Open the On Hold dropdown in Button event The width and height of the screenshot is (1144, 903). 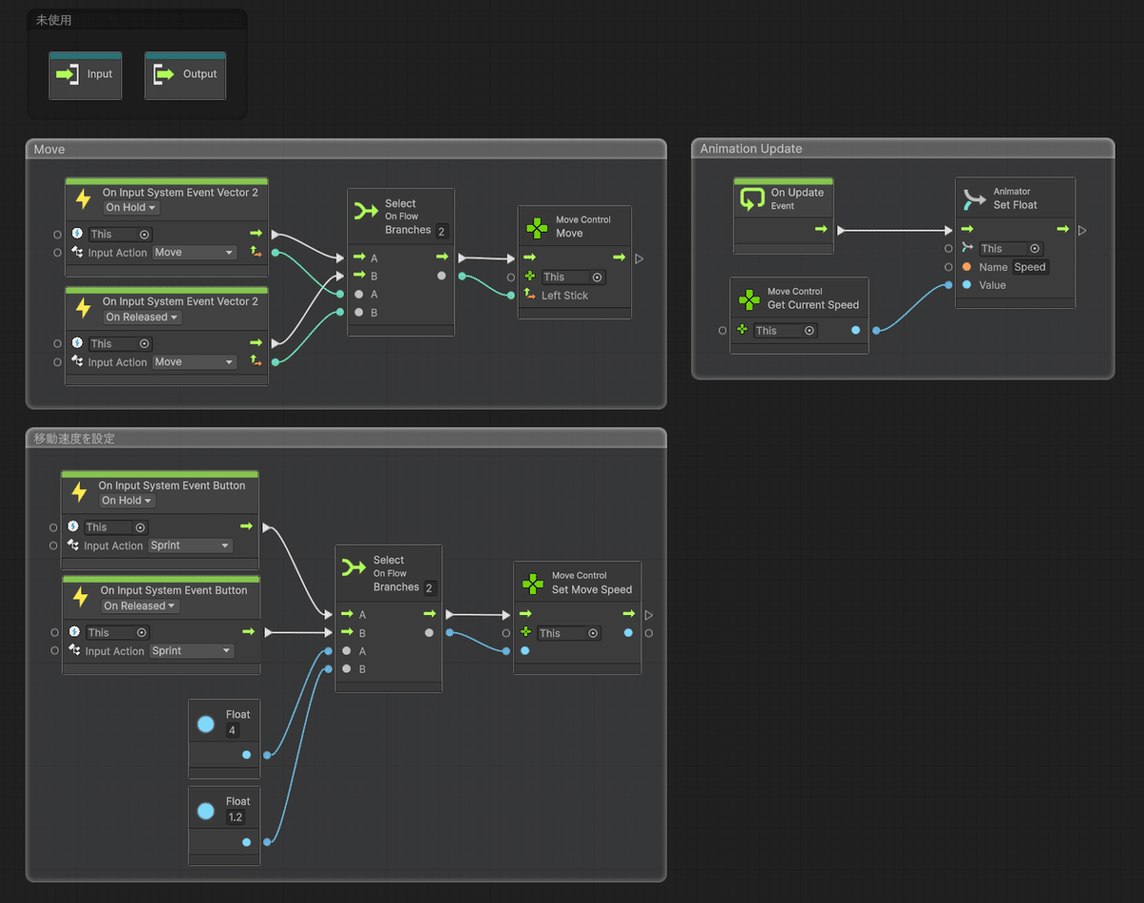click(128, 501)
